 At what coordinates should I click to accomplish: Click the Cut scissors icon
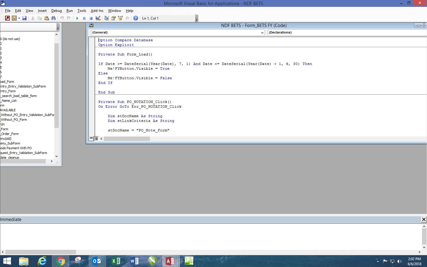click(33, 18)
